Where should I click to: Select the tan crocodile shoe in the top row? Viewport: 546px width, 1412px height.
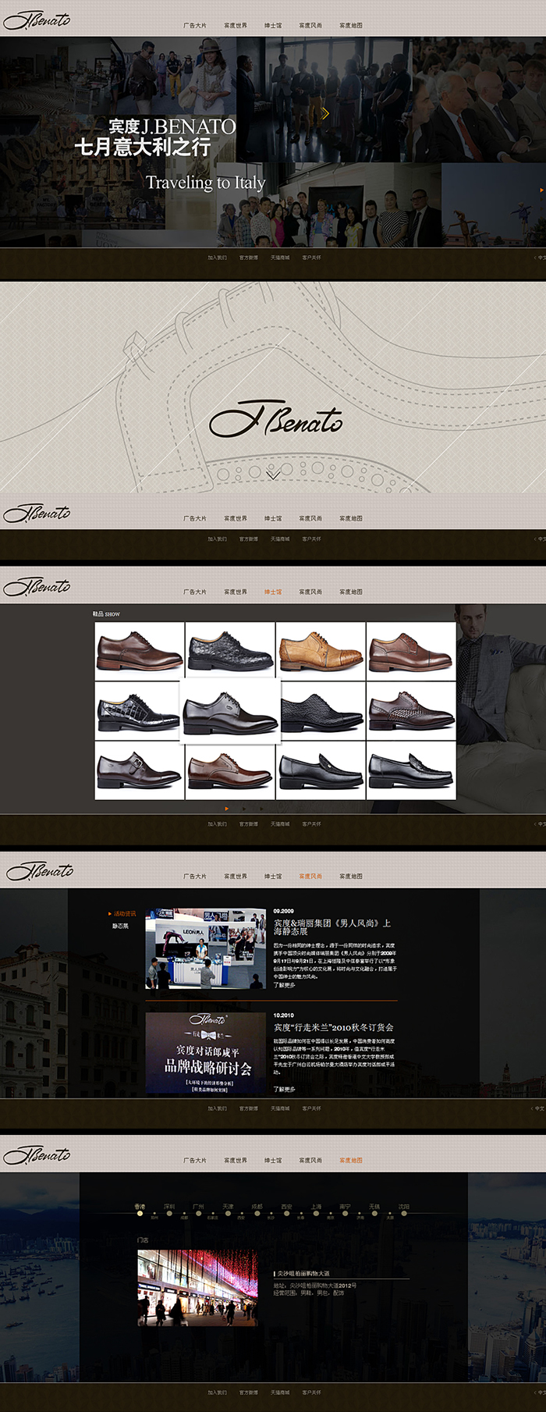(x=321, y=650)
